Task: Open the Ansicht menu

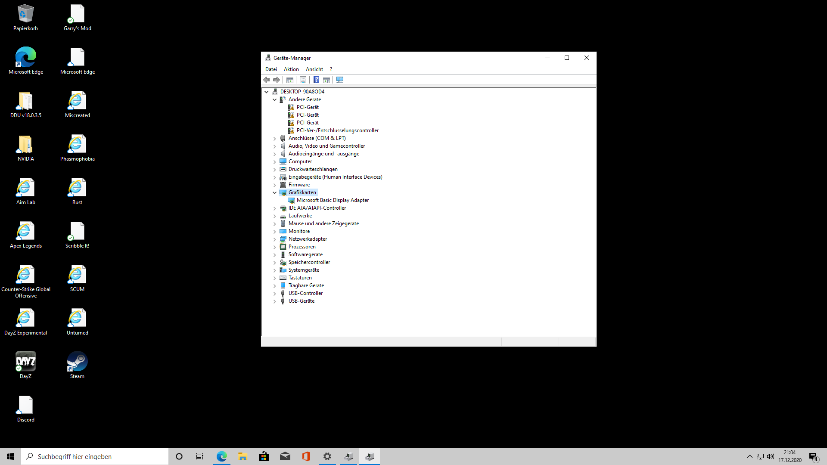Action: pos(314,69)
